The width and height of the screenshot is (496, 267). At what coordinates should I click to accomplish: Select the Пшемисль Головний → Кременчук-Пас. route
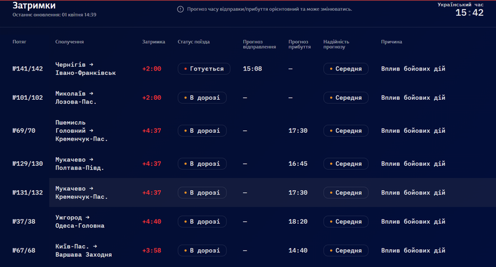(x=81, y=131)
